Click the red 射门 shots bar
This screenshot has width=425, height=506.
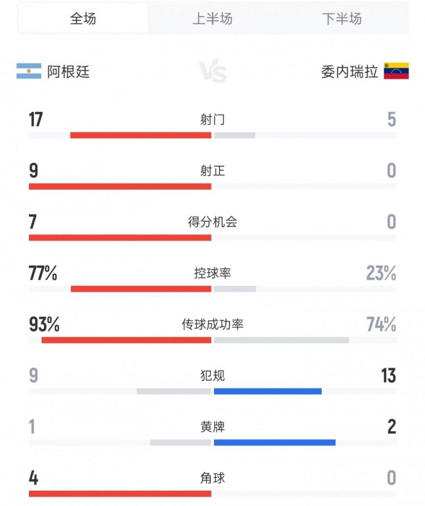tap(141, 135)
